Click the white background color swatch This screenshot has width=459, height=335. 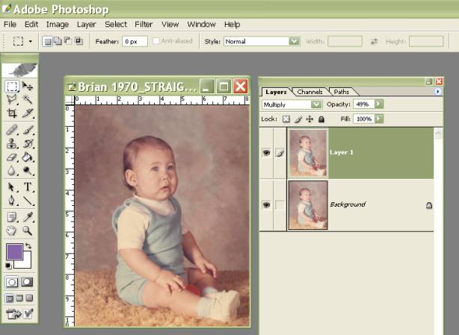tap(25, 262)
